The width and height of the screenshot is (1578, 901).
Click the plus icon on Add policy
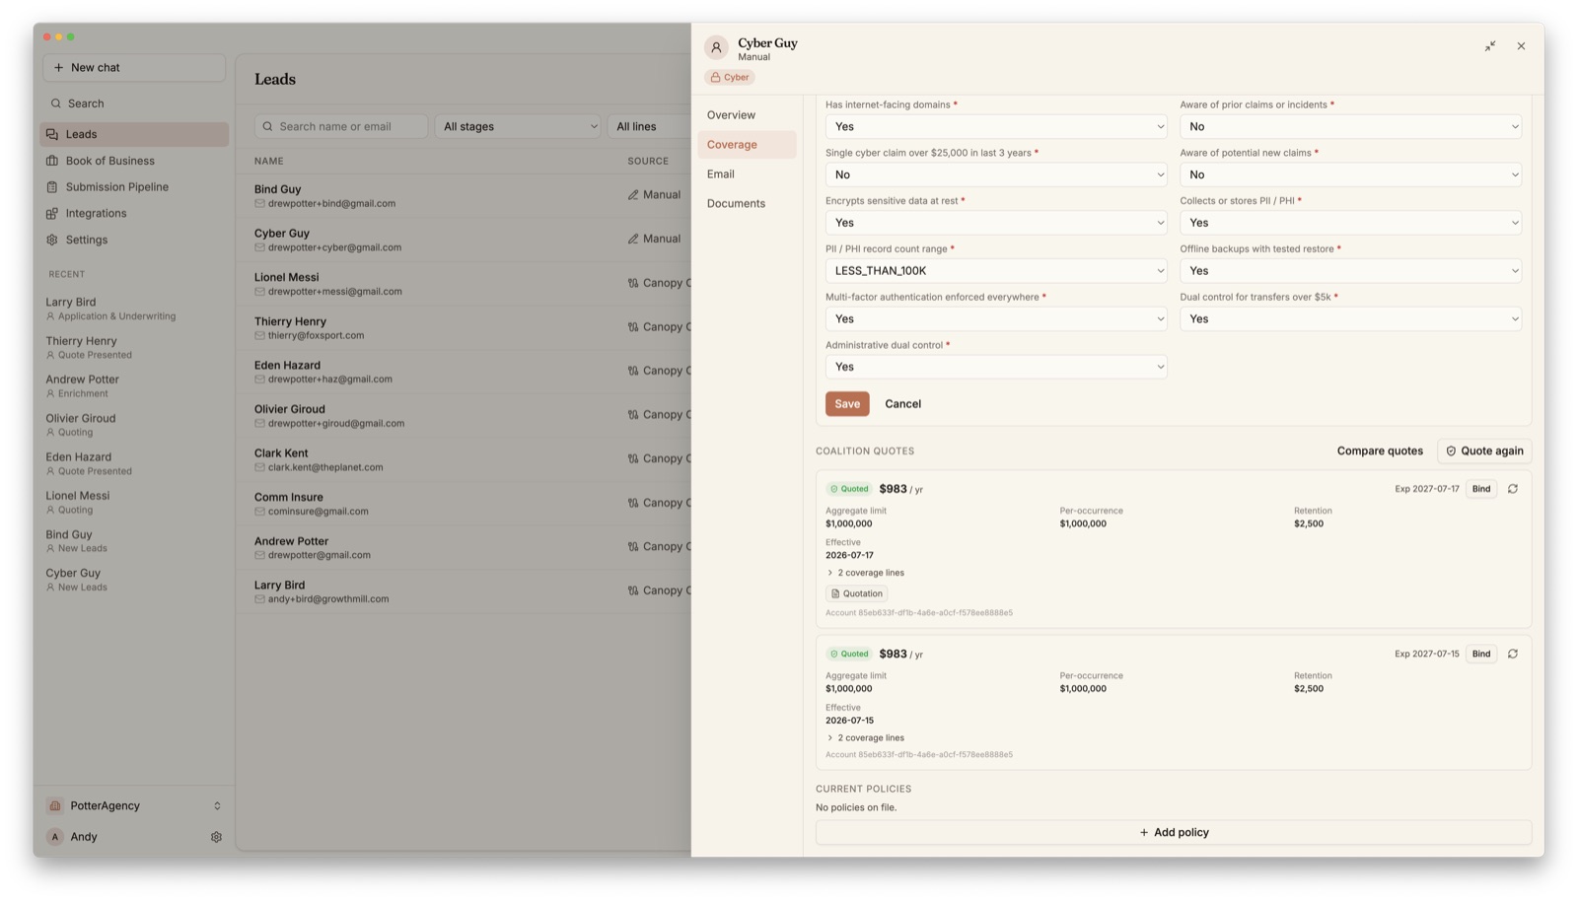[1144, 833]
